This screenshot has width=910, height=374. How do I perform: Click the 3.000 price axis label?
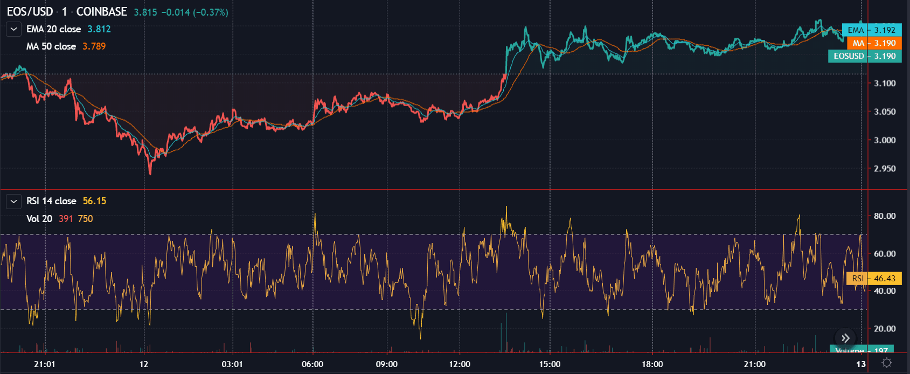tap(885, 140)
